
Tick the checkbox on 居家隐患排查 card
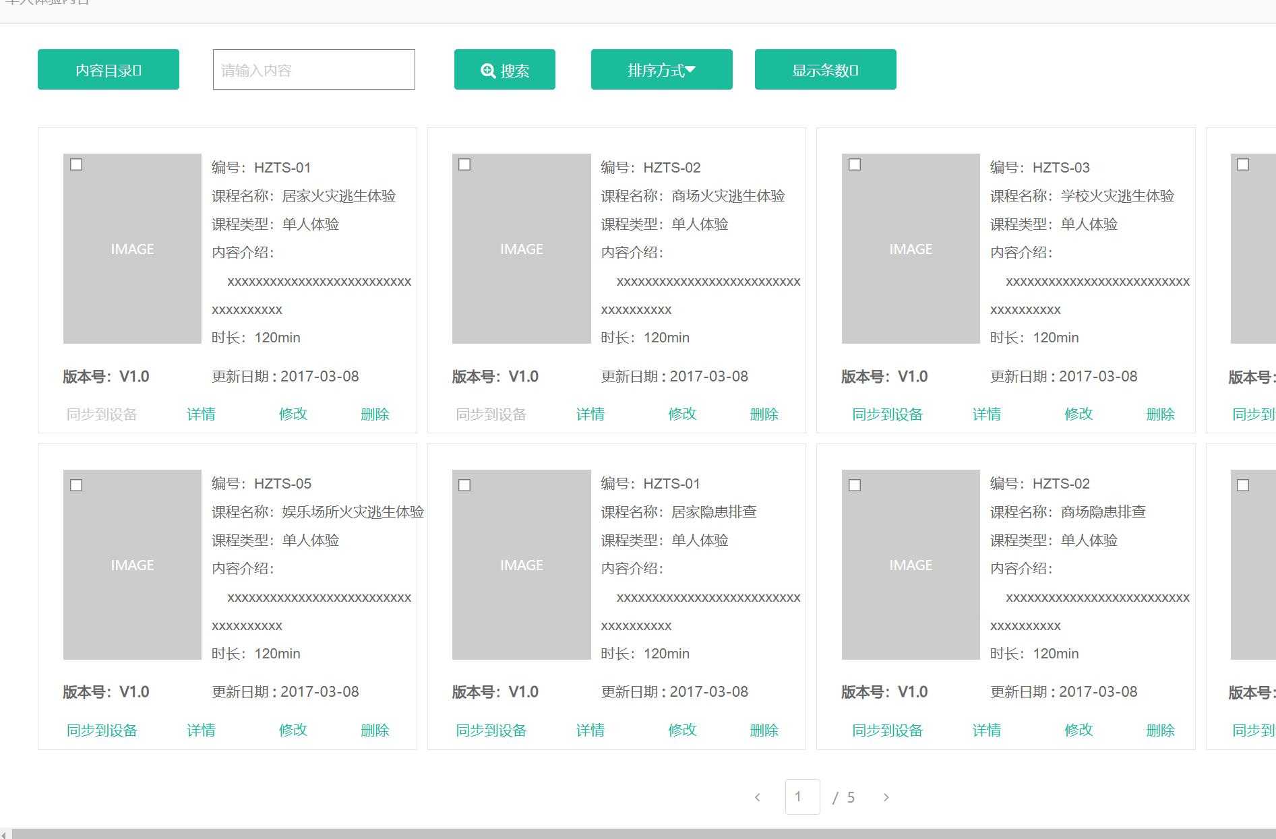click(x=464, y=485)
